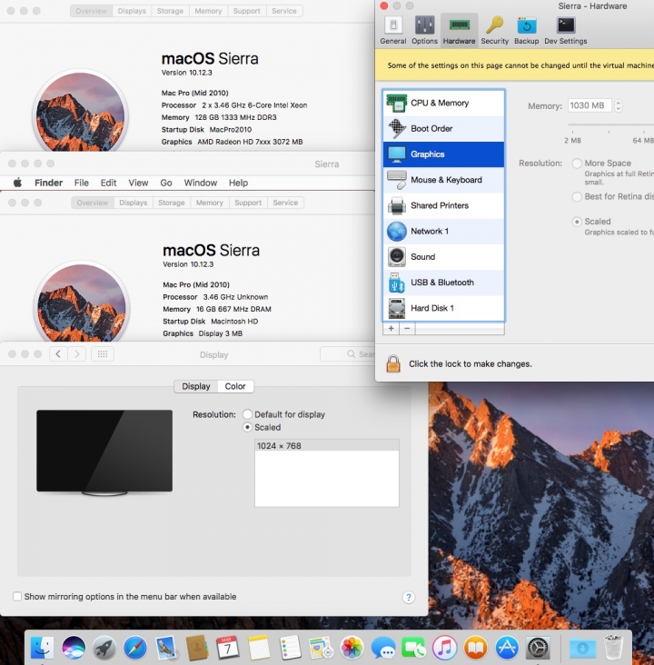Image resolution: width=654 pixels, height=665 pixels.
Task: Select Scaled in Display preferences
Action: click(247, 427)
